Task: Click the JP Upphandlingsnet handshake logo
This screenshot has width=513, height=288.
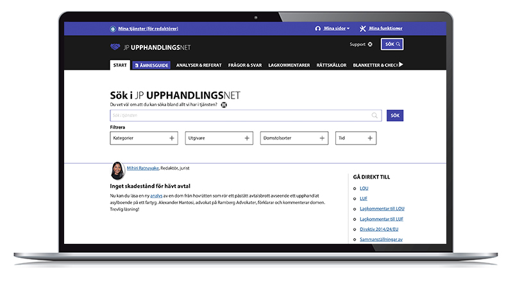Action: click(x=115, y=47)
